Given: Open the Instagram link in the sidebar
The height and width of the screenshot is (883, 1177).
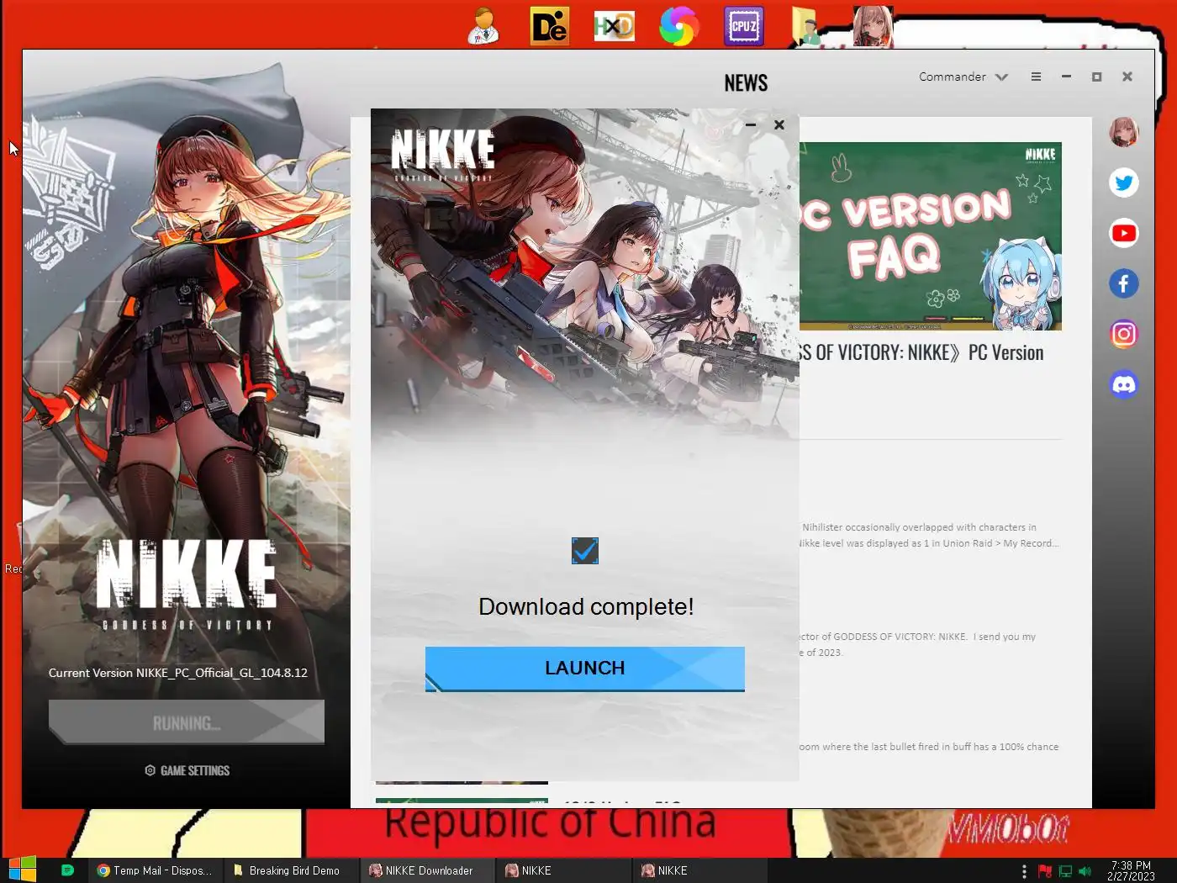Looking at the screenshot, I should 1124,334.
